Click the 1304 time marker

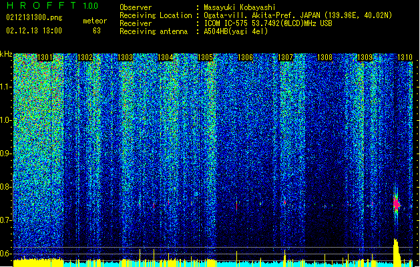[166, 57]
